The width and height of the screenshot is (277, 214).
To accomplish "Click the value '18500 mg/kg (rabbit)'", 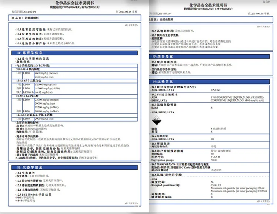I will click(47, 107).
